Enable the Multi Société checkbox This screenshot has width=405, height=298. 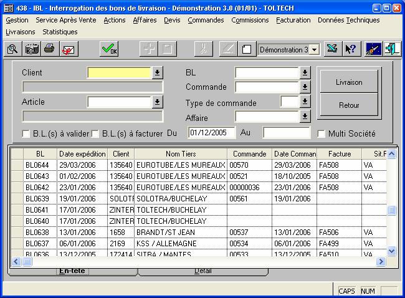(x=321, y=133)
